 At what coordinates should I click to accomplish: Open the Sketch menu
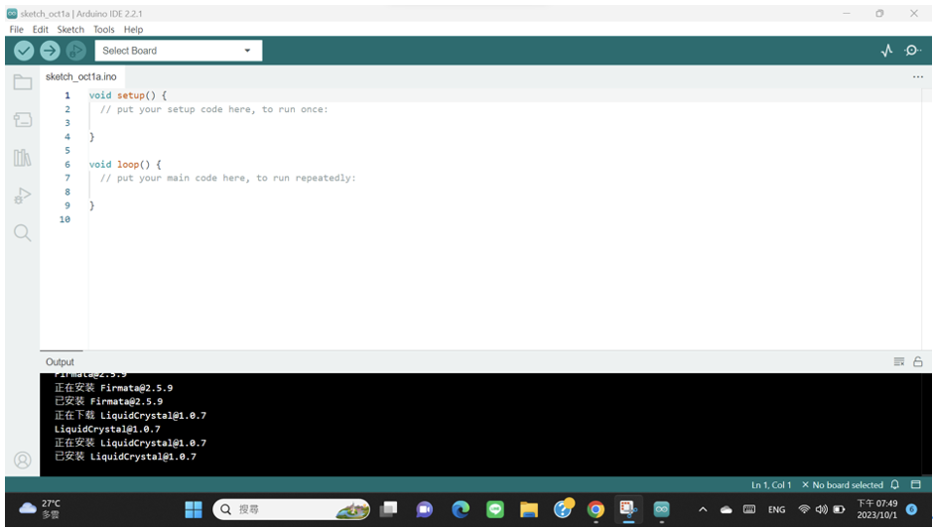click(x=70, y=29)
